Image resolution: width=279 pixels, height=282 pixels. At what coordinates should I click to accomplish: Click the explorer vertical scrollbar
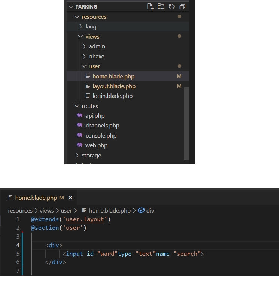186,124
